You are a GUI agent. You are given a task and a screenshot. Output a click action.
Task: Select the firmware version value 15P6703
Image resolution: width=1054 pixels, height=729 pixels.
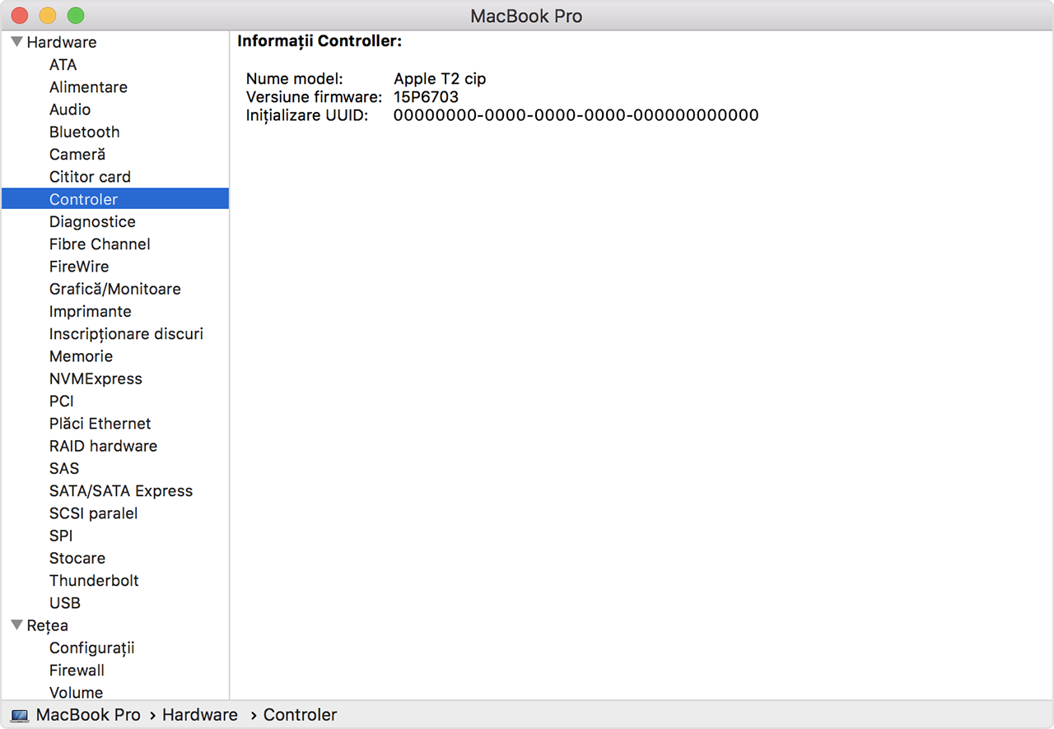pyautogui.click(x=426, y=97)
